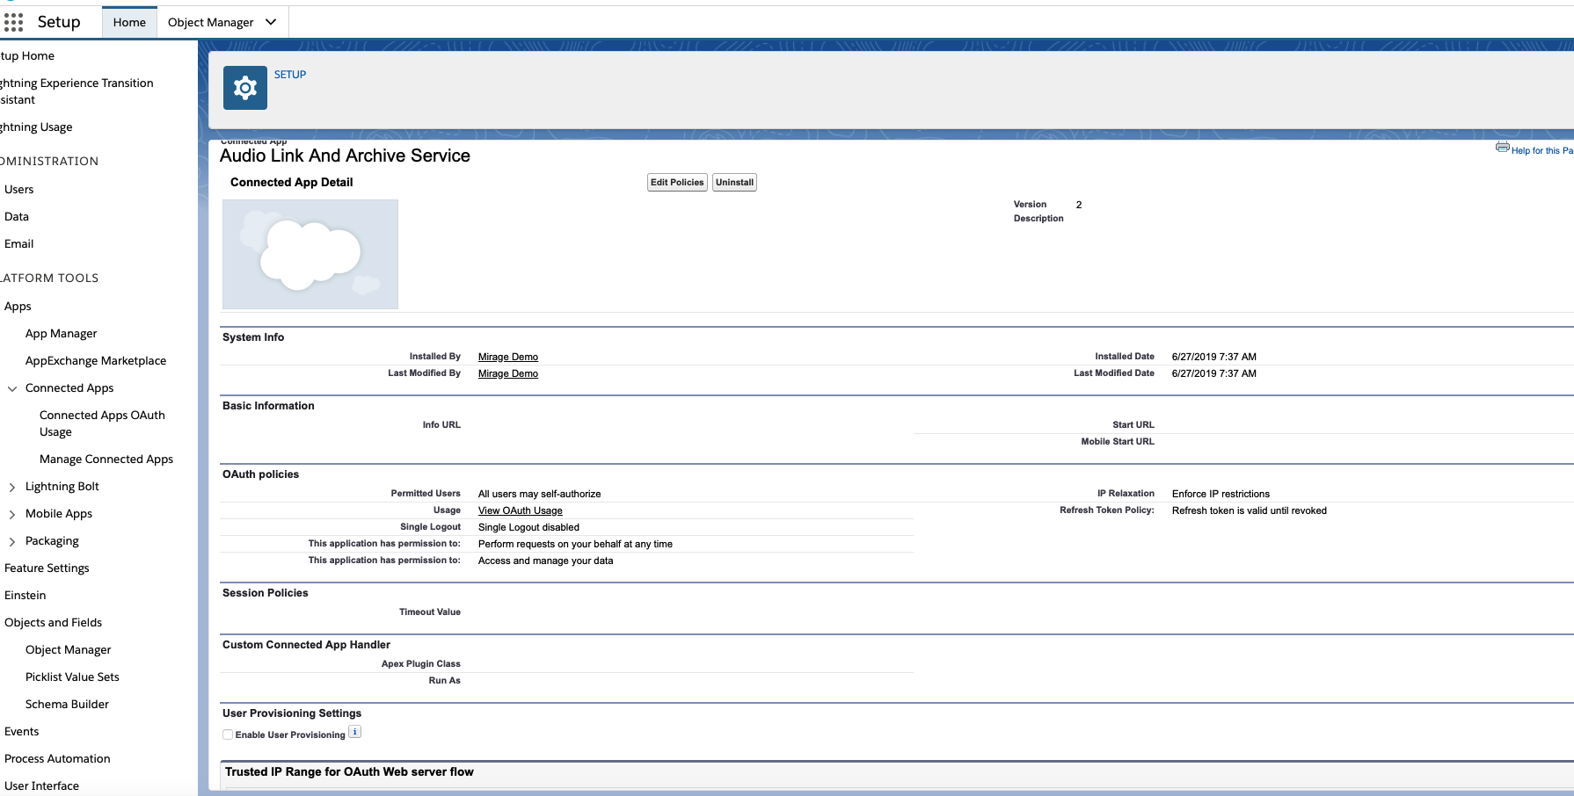The image size is (1574, 796).
Task: Open Installed By Mirage Demo link
Action: tap(508, 357)
